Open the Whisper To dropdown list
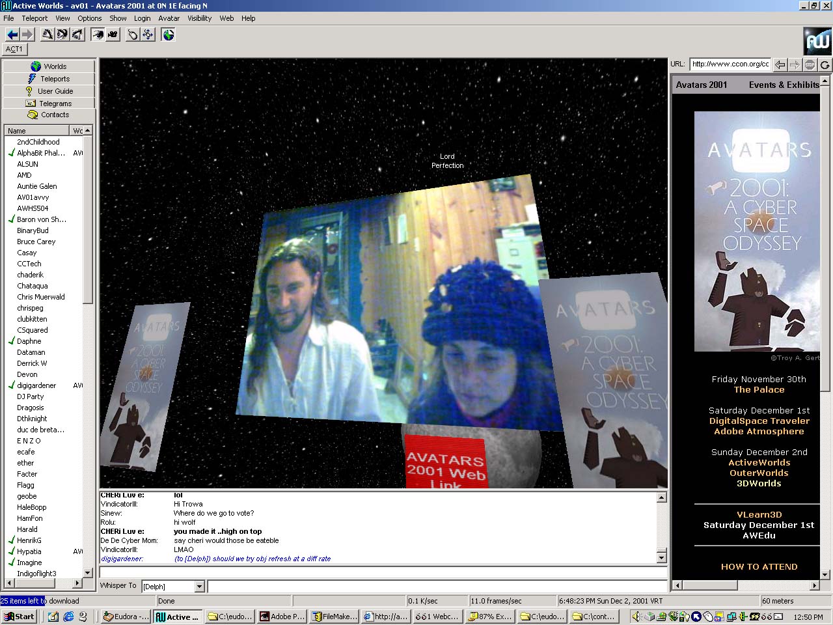833x625 pixels. click(200, 587)
